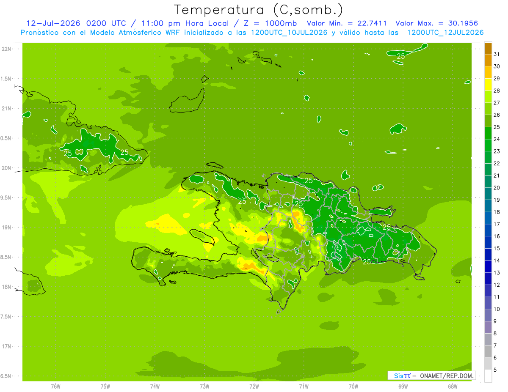Click the blue swatch between 15 and 16
Image resolution: width=508 pixels, height=392 pixels.
pyautogui.click(x=488, y=242)
